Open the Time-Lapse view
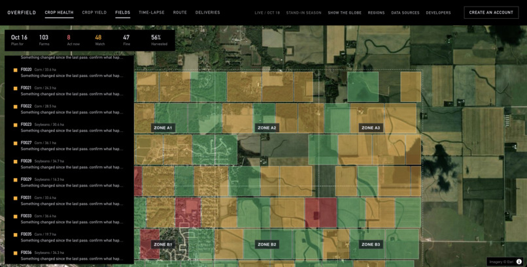Screen dimensions: 527x267 (152, 12)
